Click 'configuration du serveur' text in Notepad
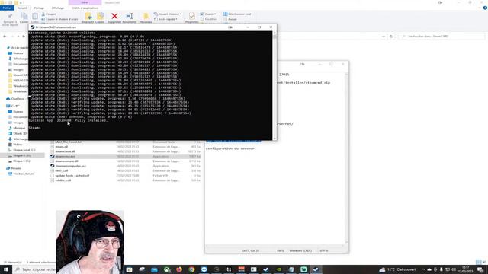This screenshot has height=274, width=488. click(230, 148)
